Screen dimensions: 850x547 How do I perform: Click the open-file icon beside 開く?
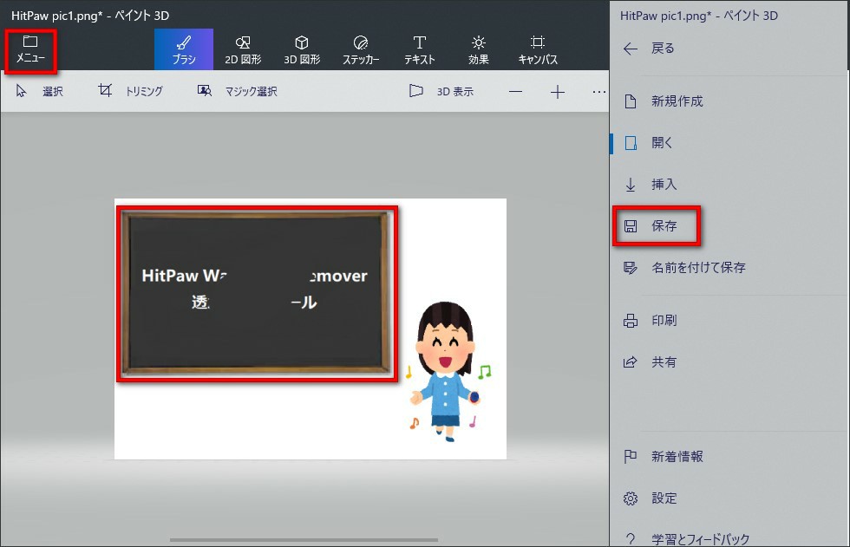click(x=631, y=143)
